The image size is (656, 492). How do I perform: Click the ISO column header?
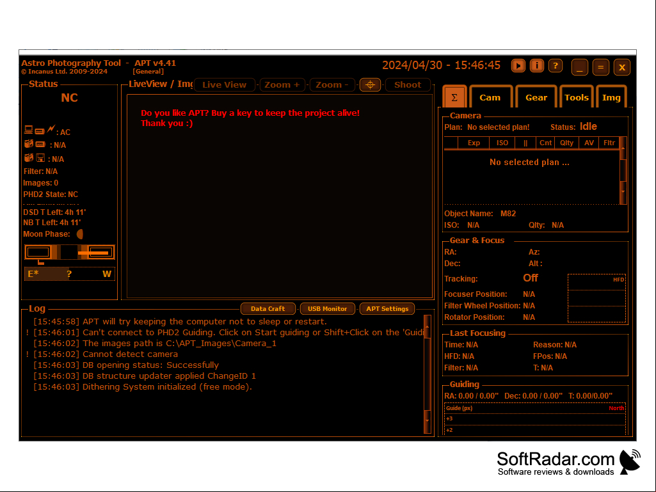click(502, 143)
